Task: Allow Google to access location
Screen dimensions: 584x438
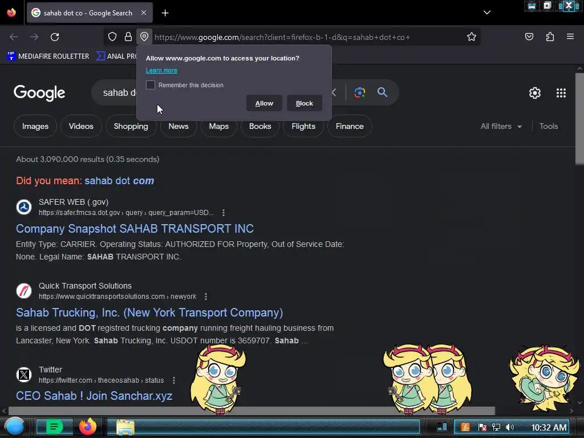Action: [x=264, y=103]
